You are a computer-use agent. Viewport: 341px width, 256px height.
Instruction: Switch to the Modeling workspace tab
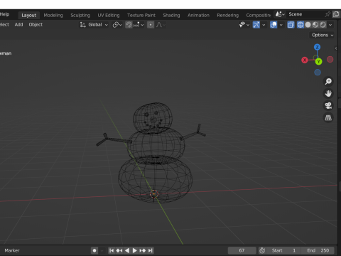tap(53, 16)
